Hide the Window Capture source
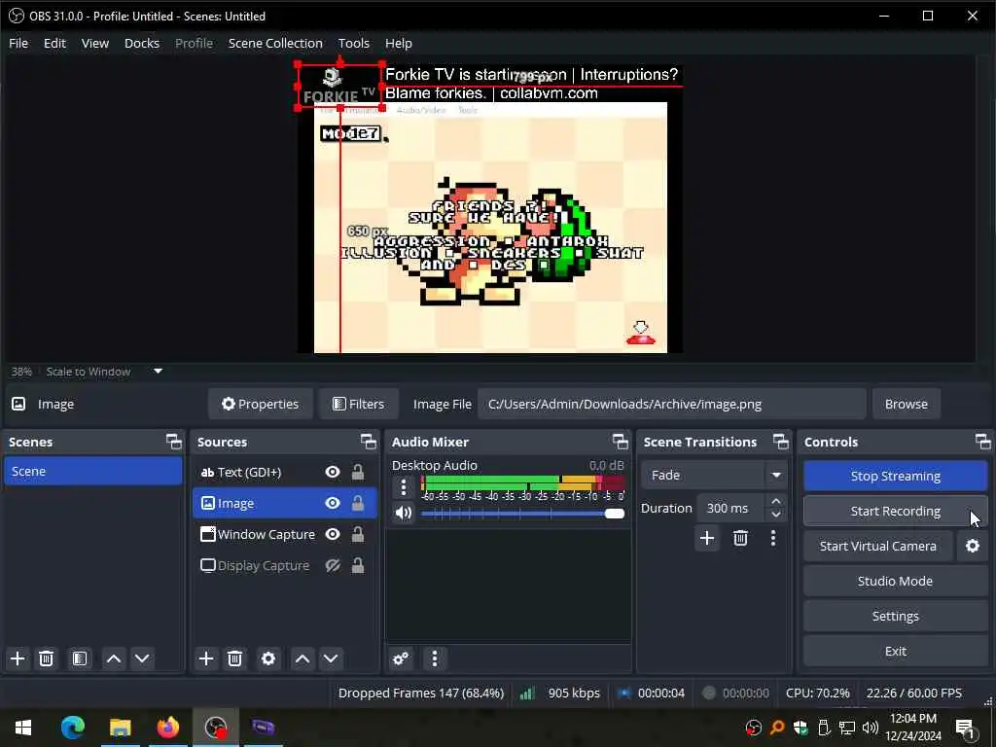Viewport: 996px width, 747px height. (x=333, y=534)
